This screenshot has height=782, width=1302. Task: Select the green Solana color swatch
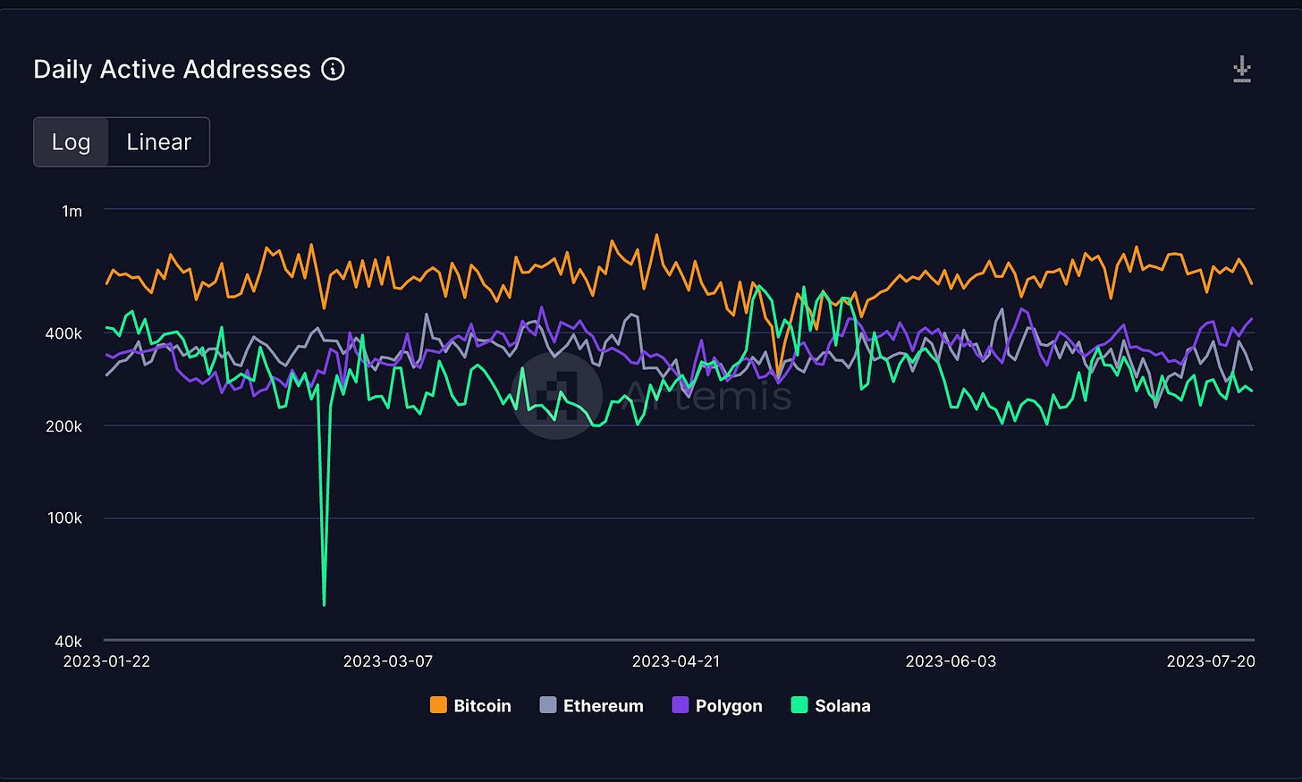(799, 705)
